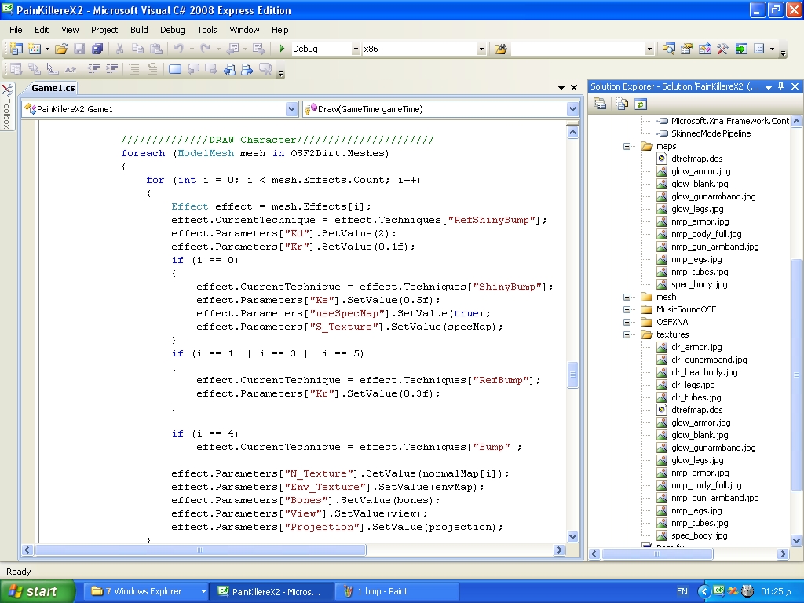The image size is (804, 603).
Task: Expand the OSFXNA folder
Action: coord(627,322)
